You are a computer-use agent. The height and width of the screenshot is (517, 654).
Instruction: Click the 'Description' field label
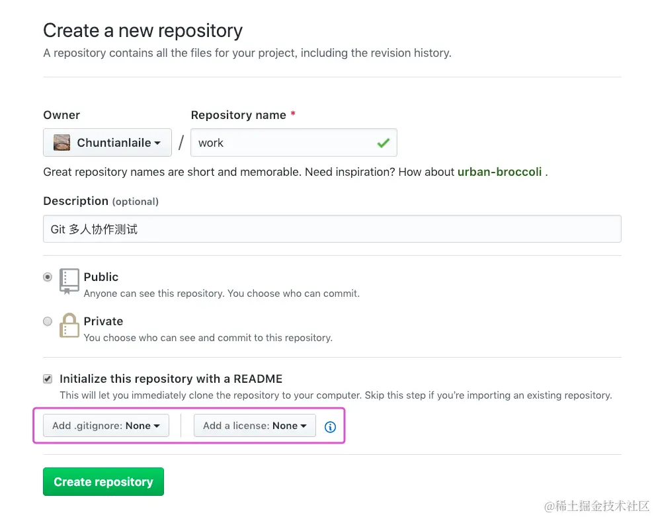coord(75,201)
